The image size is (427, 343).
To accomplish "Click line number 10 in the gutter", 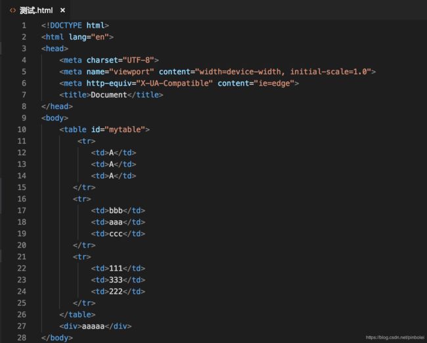I will [22, 129].
